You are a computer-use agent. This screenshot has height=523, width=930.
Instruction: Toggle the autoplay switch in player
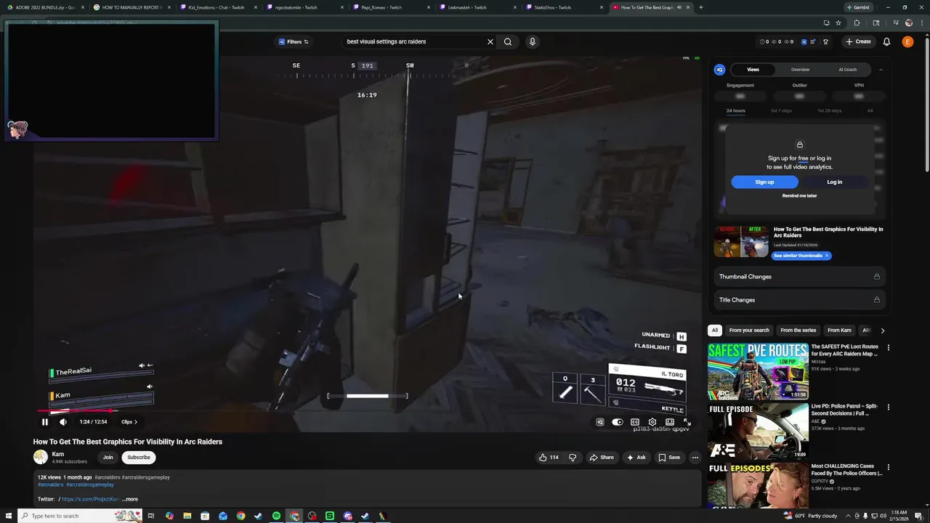(618, 422)
